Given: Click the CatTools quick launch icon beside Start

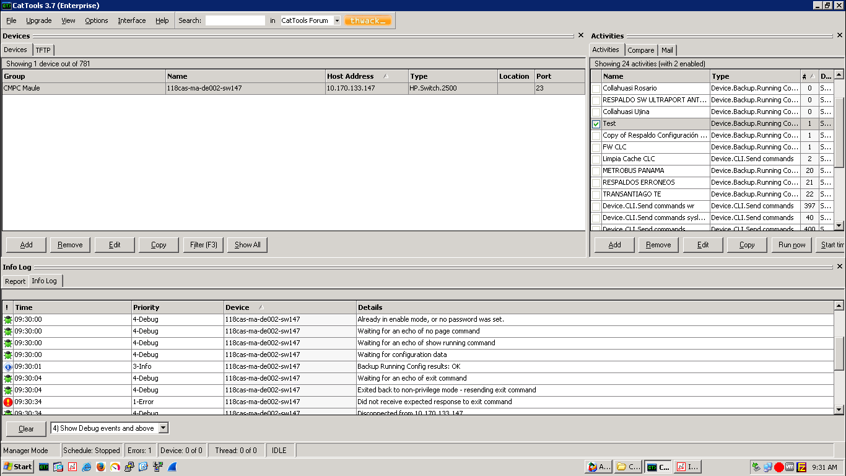Looking at the screenshot, I should [x=44, y=467].
